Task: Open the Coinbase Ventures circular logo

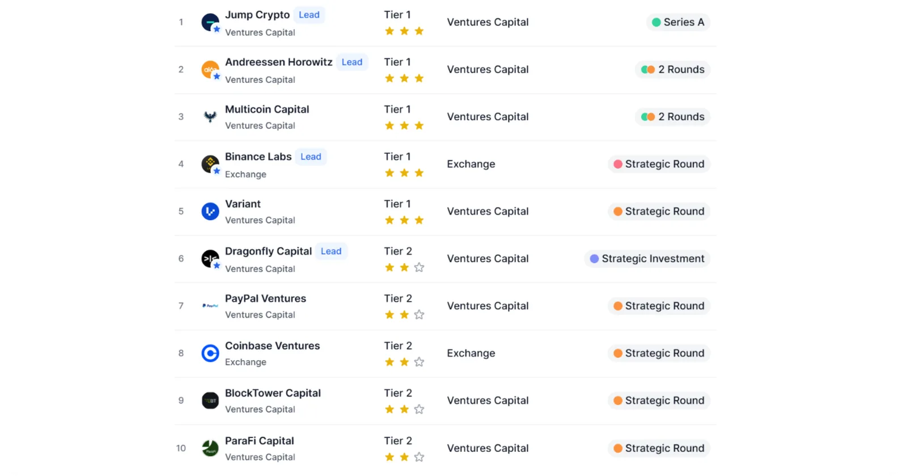Action: (210, 353)
